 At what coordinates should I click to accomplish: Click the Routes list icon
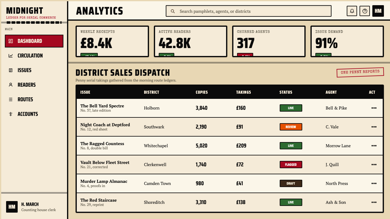11,99
